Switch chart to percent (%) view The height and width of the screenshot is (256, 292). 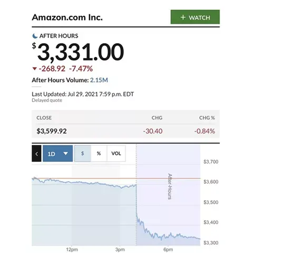click(x=99, y=153)
